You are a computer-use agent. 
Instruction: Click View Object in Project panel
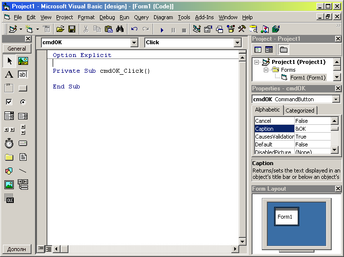pyautogui.click(x=269, y=50)
